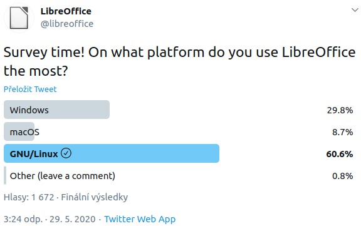Click the 0.8% Other result value
Viewport: 361px width, 226px height.
click(x=342, y=176)
